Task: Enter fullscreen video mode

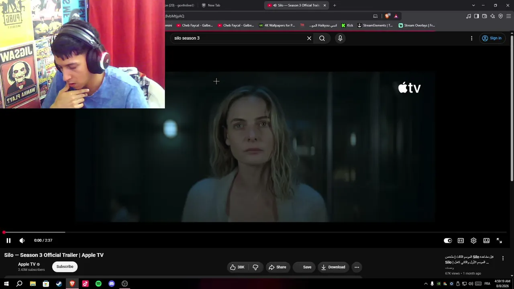Action: click(x=499, y=240)
